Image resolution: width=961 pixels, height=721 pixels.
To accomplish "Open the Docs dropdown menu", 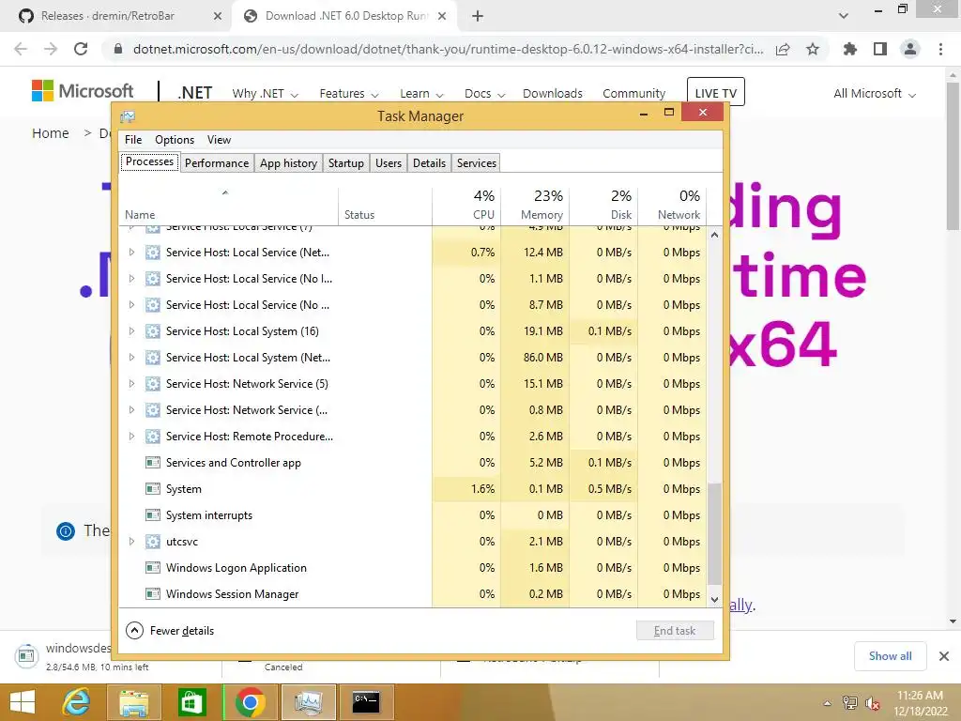I will 485,93.
